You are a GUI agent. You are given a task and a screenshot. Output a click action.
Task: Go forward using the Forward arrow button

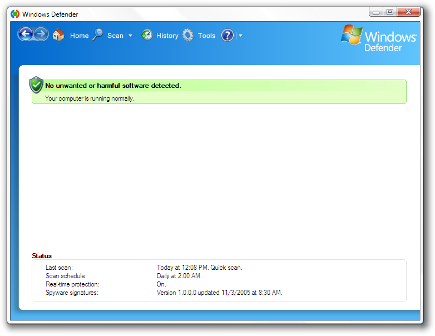point(41,34)
